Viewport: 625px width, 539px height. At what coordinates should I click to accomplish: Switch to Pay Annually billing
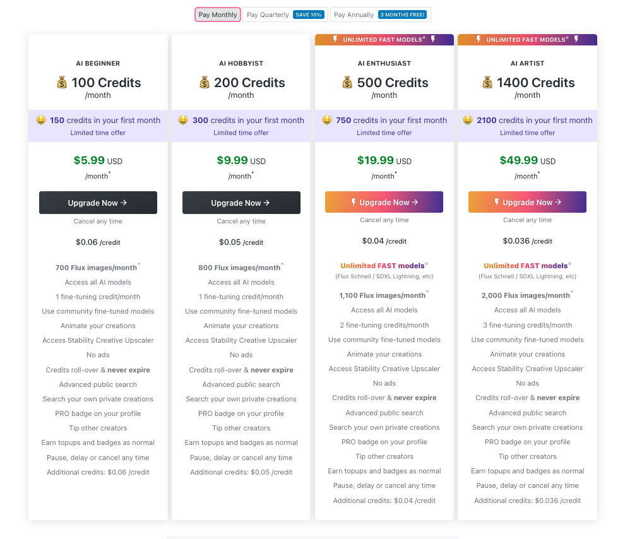click(x=380, y=15)
